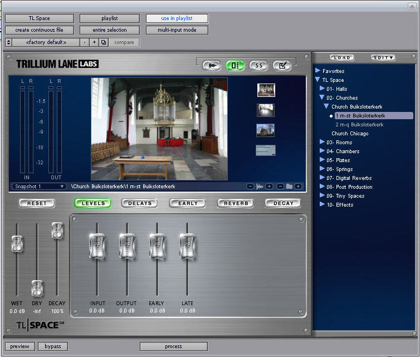Click the minus button left of the folder icon
This screenshot has height=357, width=420.
[280, 186]
